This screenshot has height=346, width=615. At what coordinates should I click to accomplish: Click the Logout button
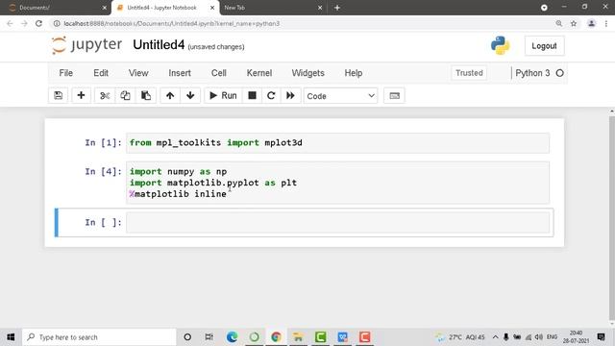click(545, 46)
